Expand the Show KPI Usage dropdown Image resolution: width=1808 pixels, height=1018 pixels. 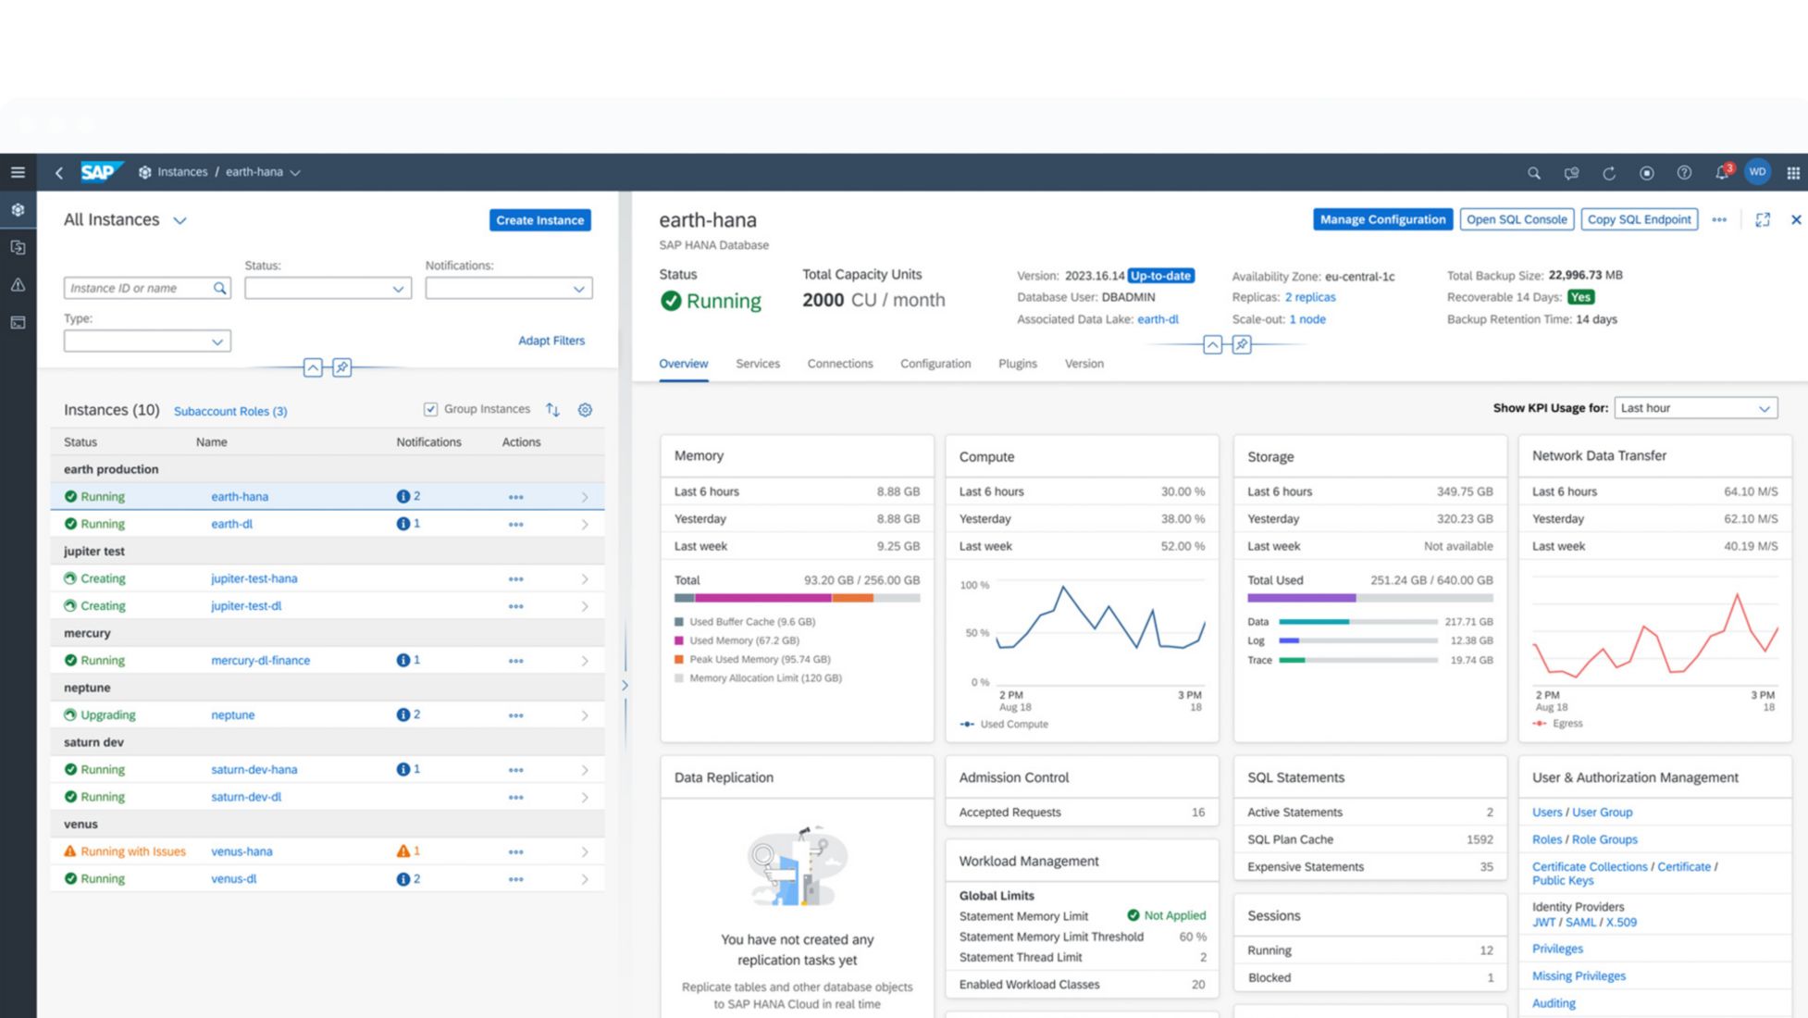pos(1695,408)
